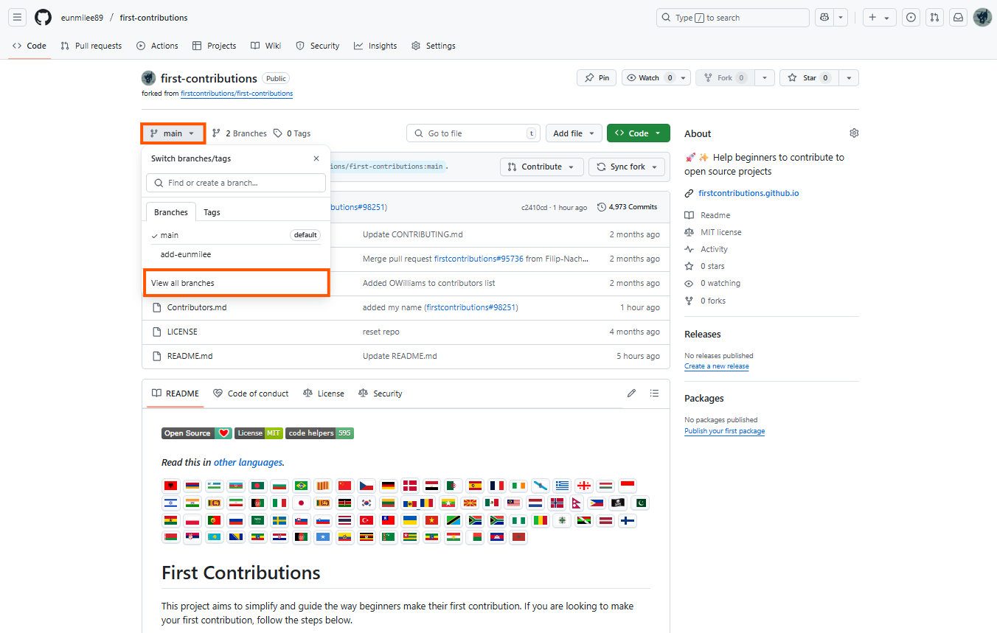Click the GitHub logo home icon
Viewport: 997px width, 633px height.
(x=44, y=18)
